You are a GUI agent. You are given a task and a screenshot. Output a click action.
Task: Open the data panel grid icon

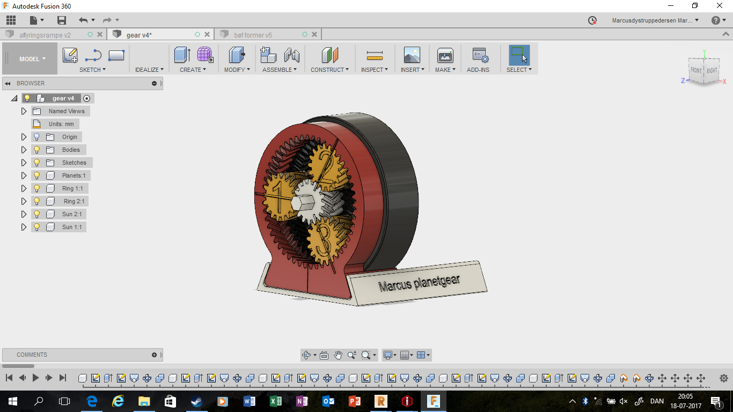pos(11,20)
